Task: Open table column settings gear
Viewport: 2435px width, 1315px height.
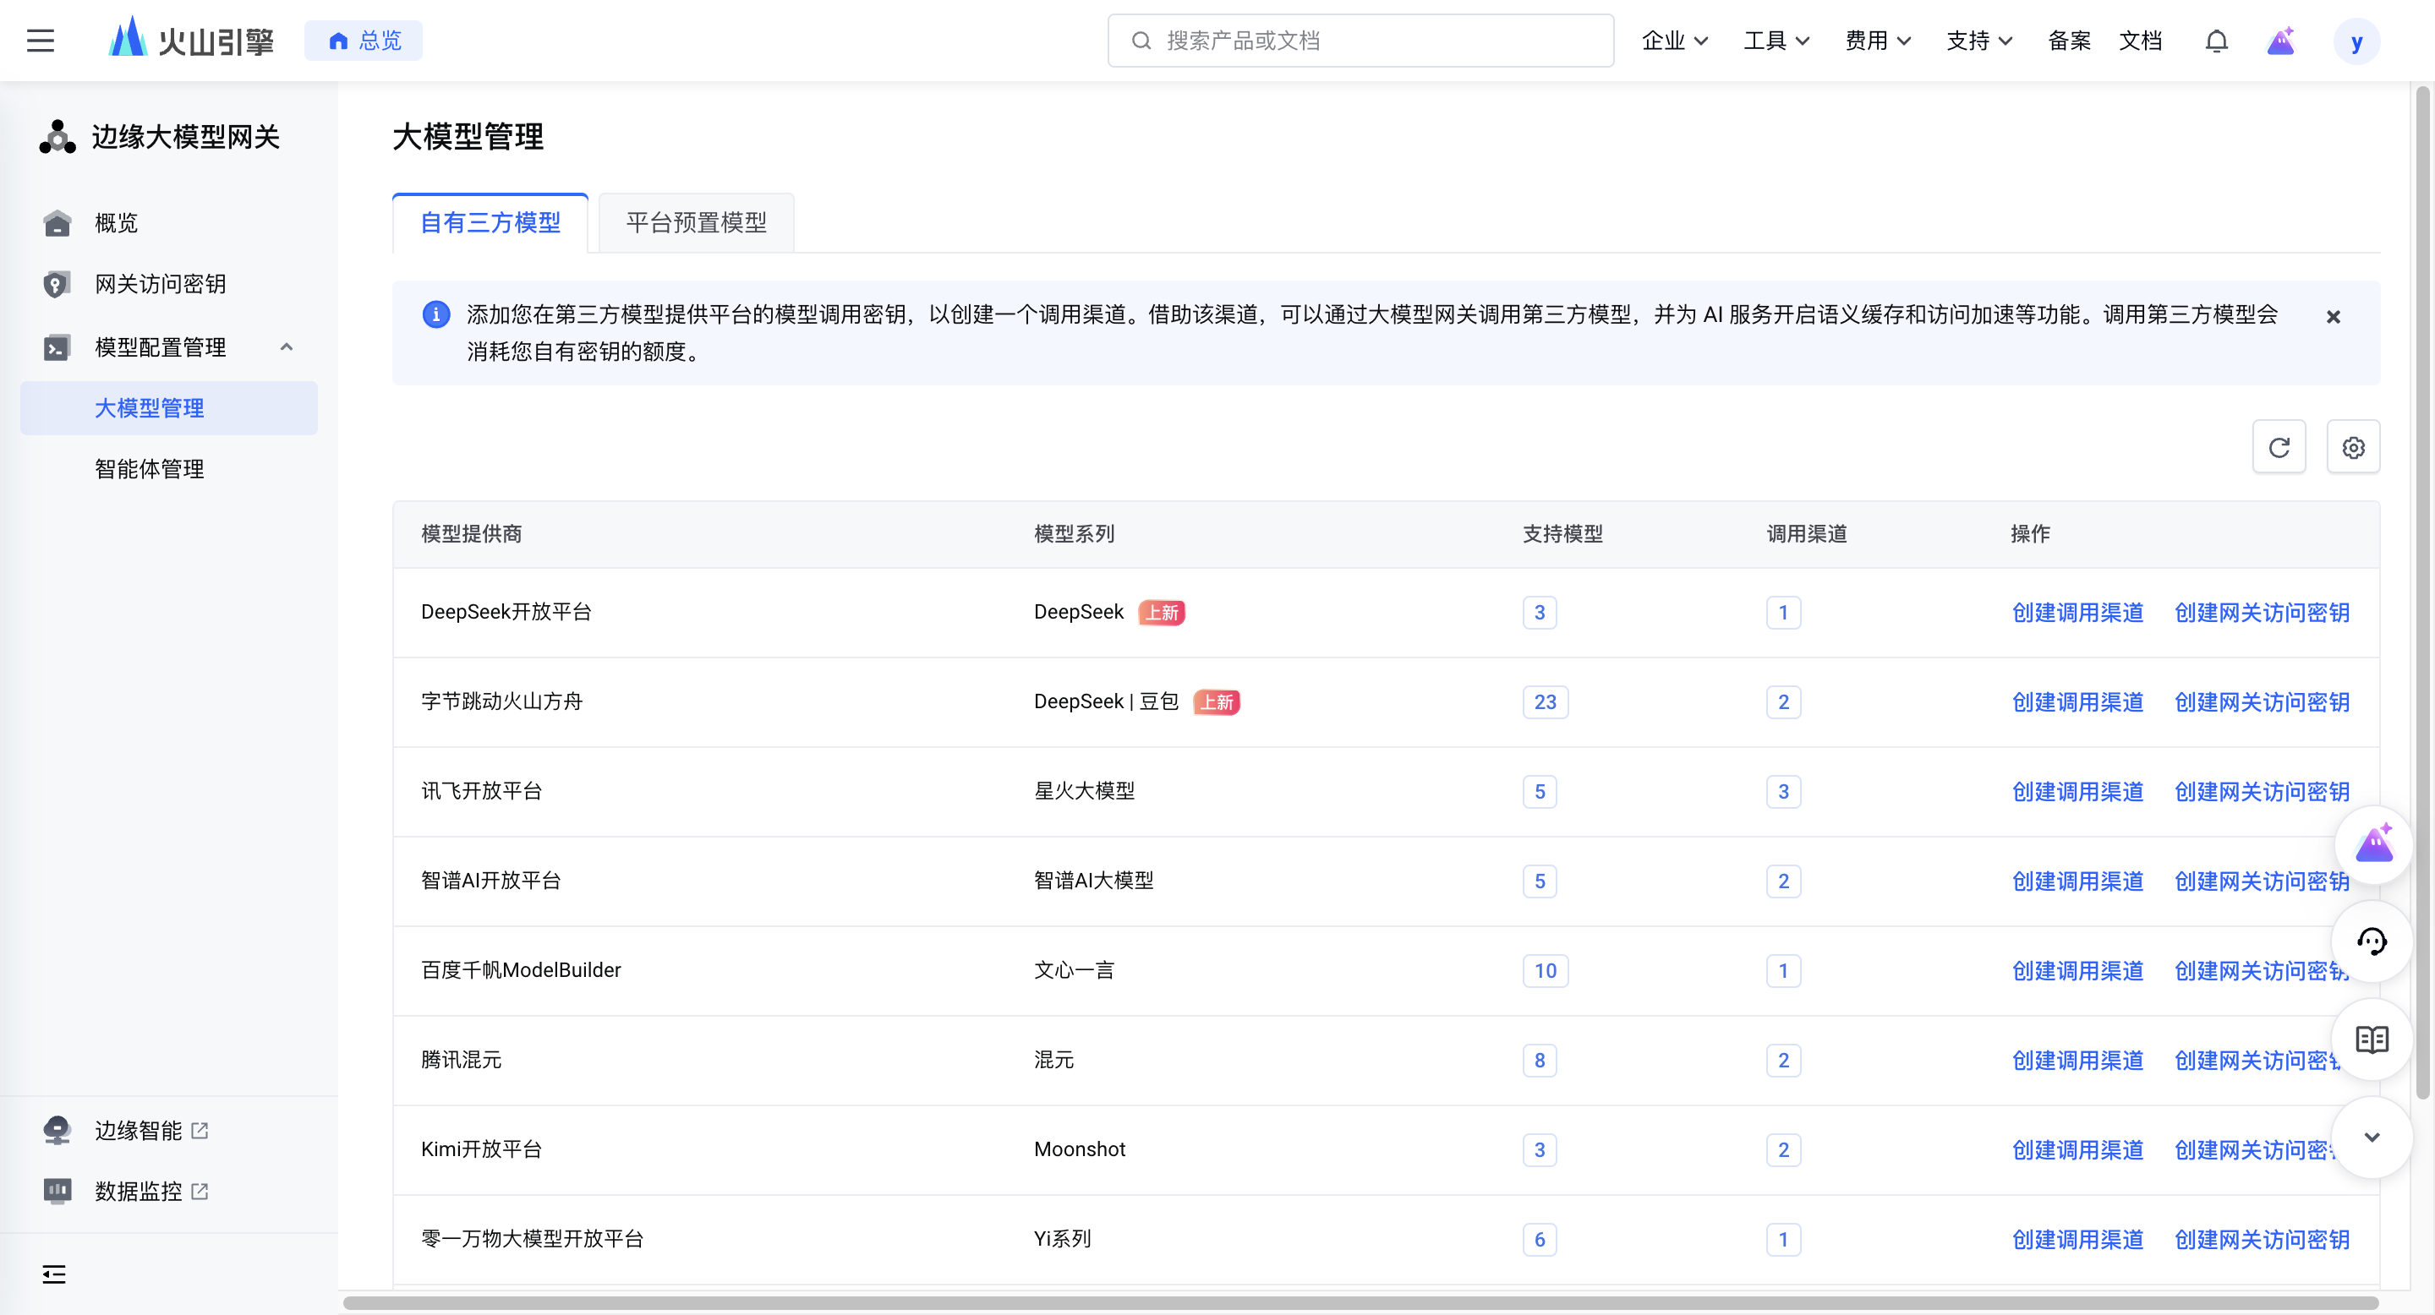Action: [2353, 447]
